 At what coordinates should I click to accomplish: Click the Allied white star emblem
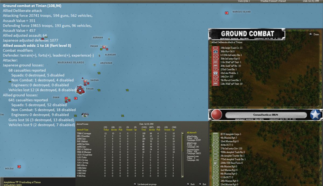[x=315, y=115]
